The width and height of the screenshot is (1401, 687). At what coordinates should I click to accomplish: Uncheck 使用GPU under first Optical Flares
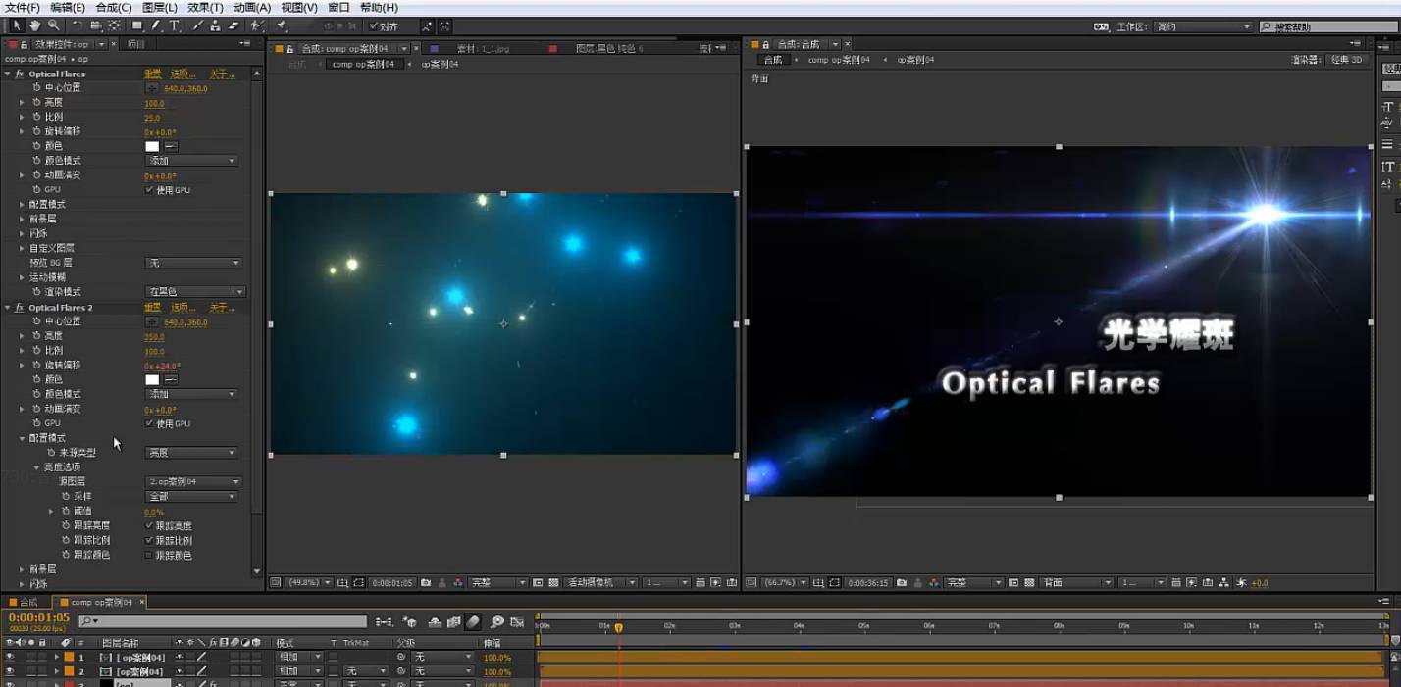point(149,190)
